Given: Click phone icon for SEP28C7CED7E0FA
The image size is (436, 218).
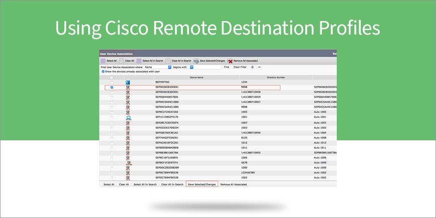Looking at the screenshot, I should pos(128,123).
